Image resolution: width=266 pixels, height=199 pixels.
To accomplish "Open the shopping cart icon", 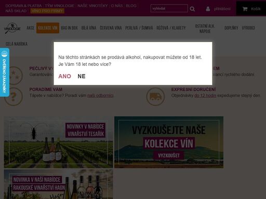I will [x=245, y=9].
